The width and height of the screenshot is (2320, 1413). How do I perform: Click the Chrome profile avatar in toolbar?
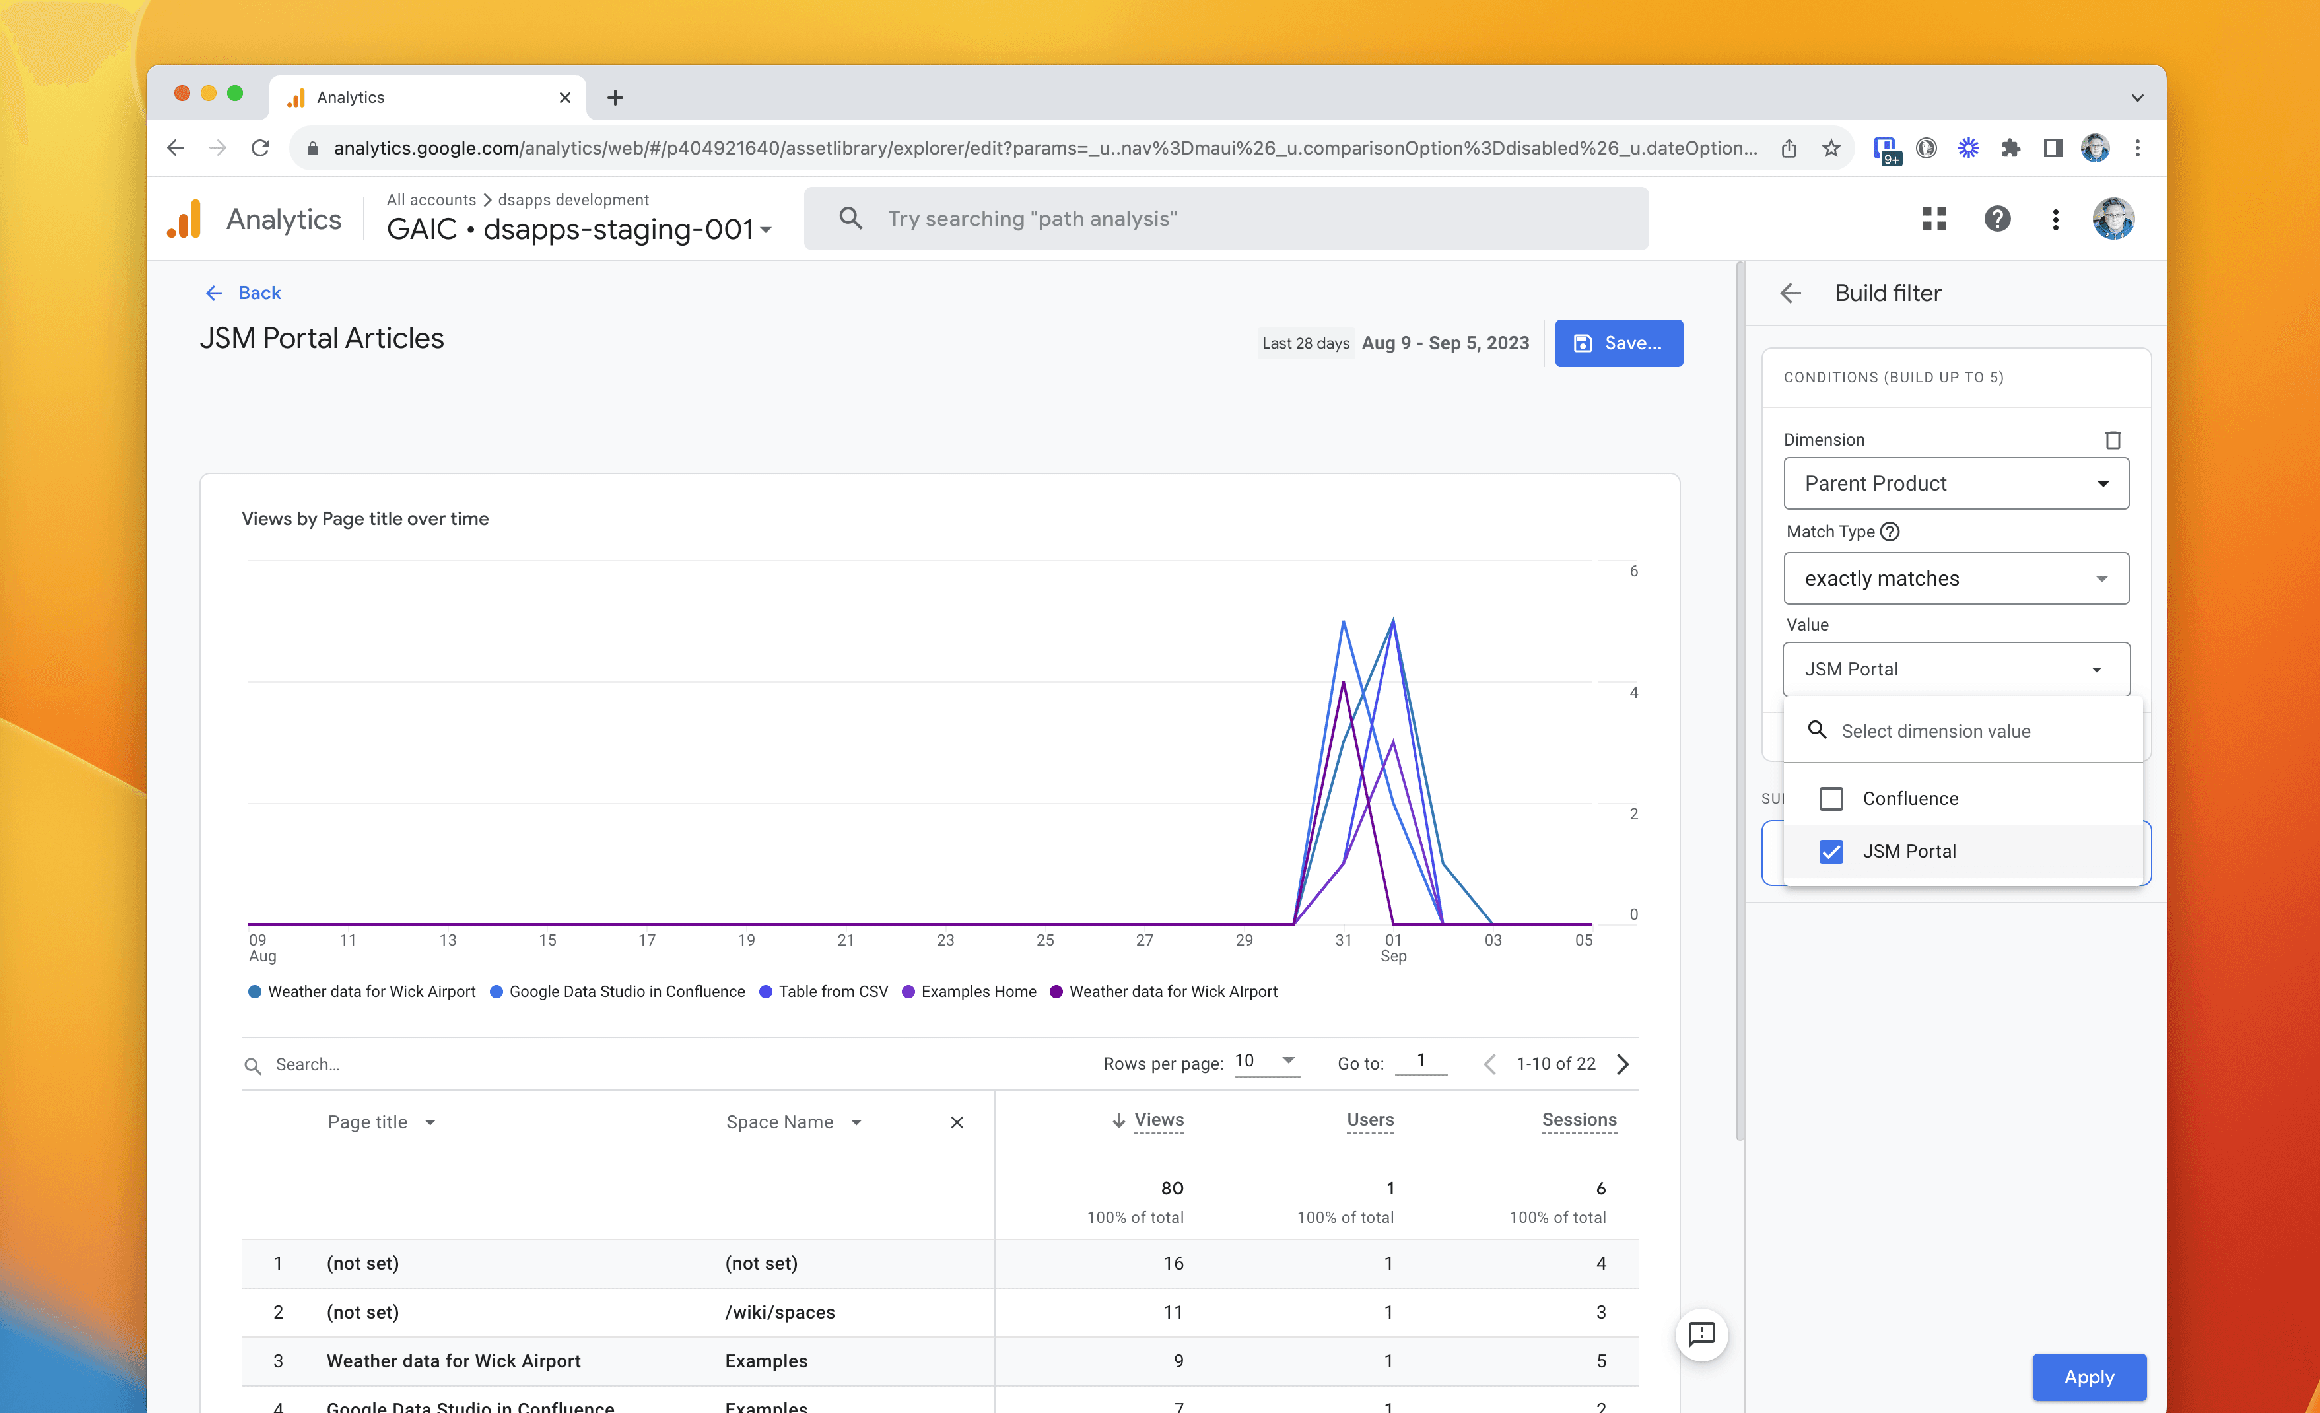click(x=2095, y=148)
